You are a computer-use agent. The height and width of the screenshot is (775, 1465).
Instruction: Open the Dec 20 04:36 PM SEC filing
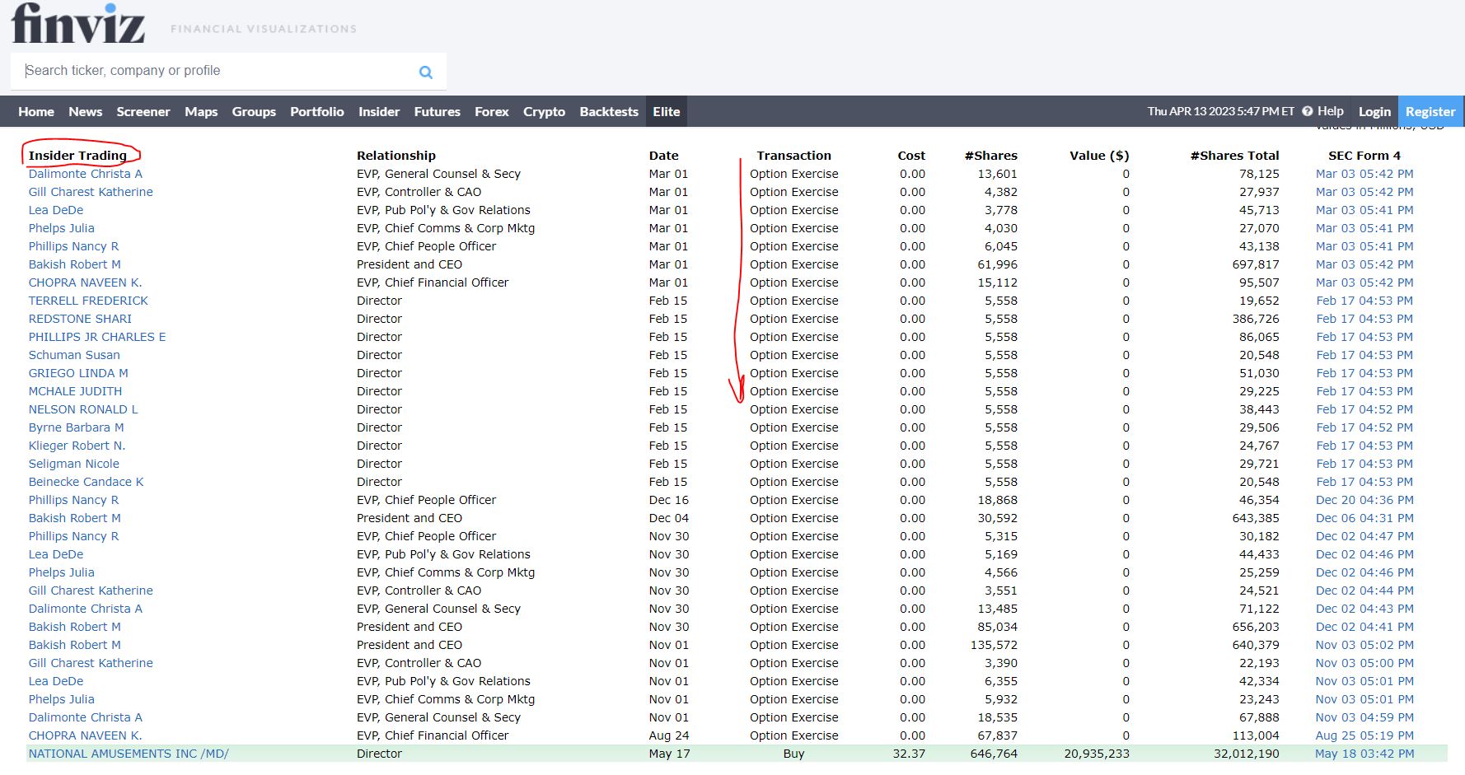(x=1364, y=500)
